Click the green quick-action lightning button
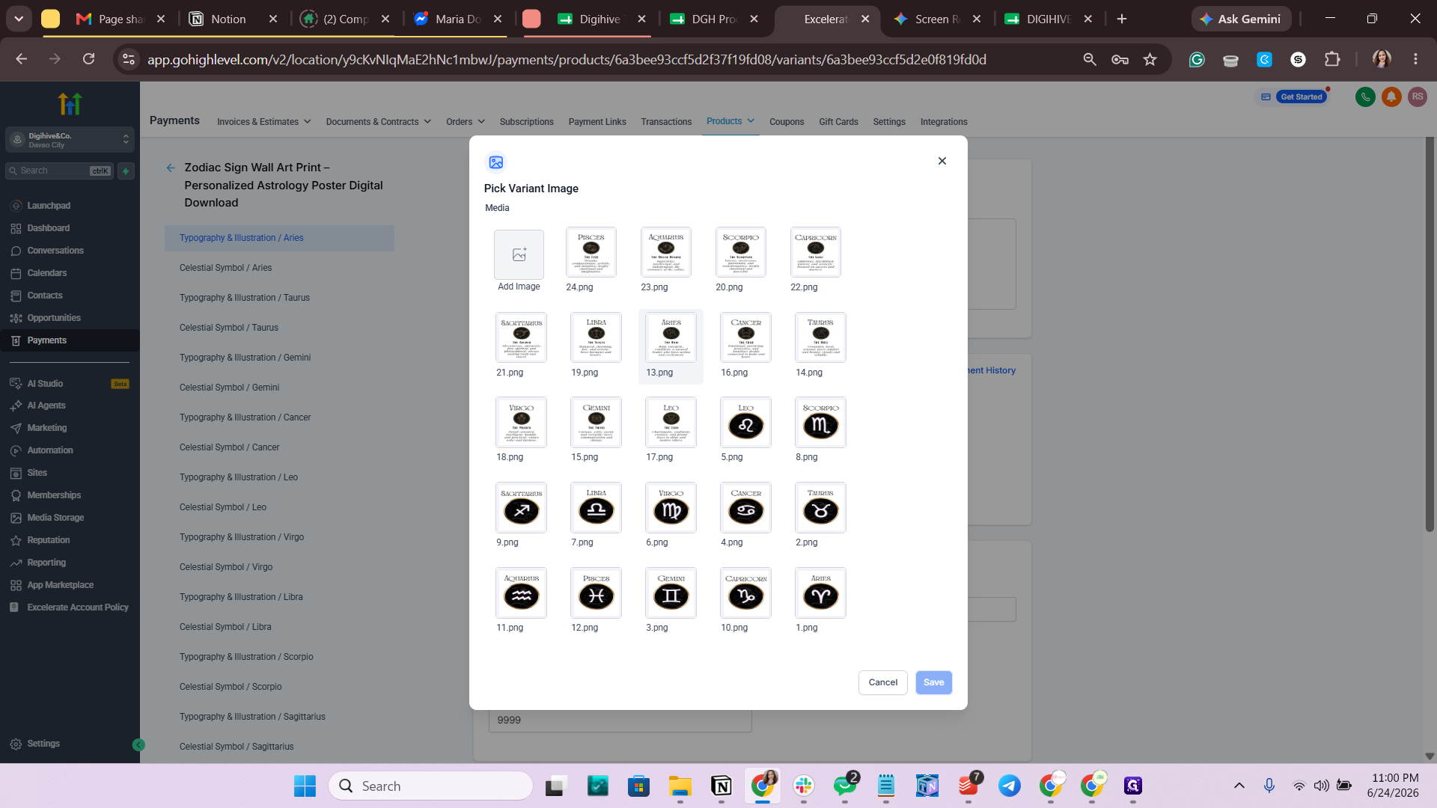The image size is (1437, 808). click(x=126, y=171)
